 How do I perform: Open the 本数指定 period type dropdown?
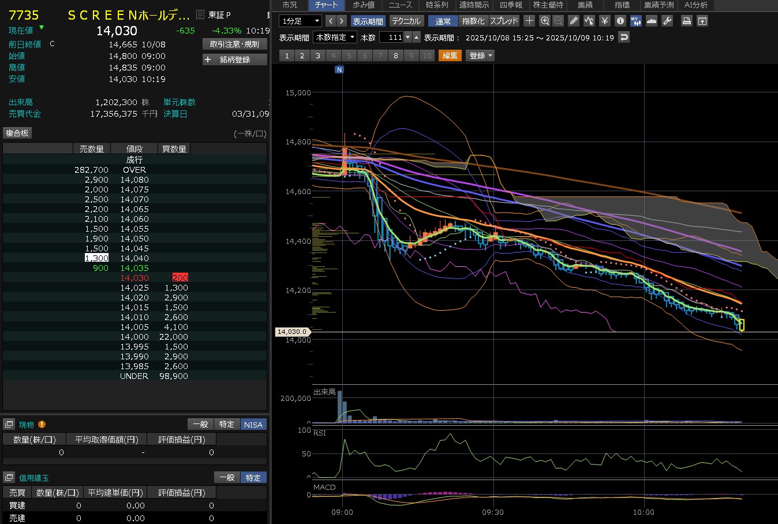334,37
